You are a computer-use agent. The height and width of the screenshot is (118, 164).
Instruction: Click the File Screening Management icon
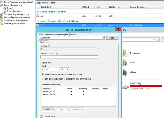[x=2, y=14]
